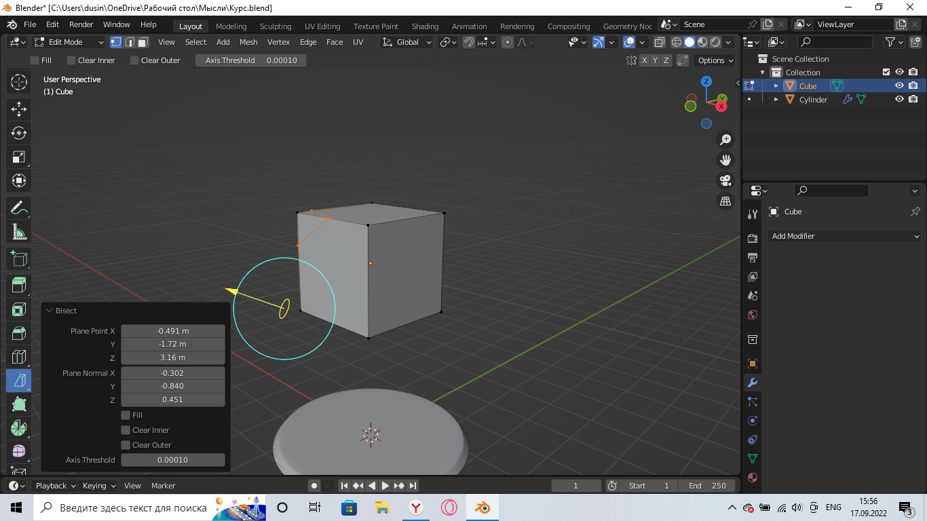Enable the Fill checkbox in Bisect panel
Viewport: 927px width, 521px height.
click(126, 414)
